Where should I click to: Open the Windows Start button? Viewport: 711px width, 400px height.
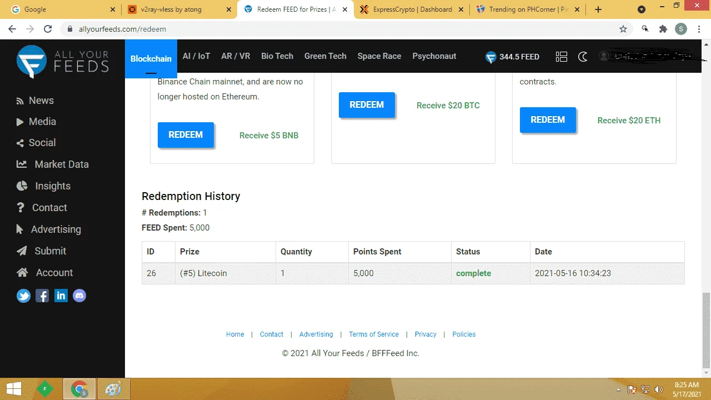point(13,389)
